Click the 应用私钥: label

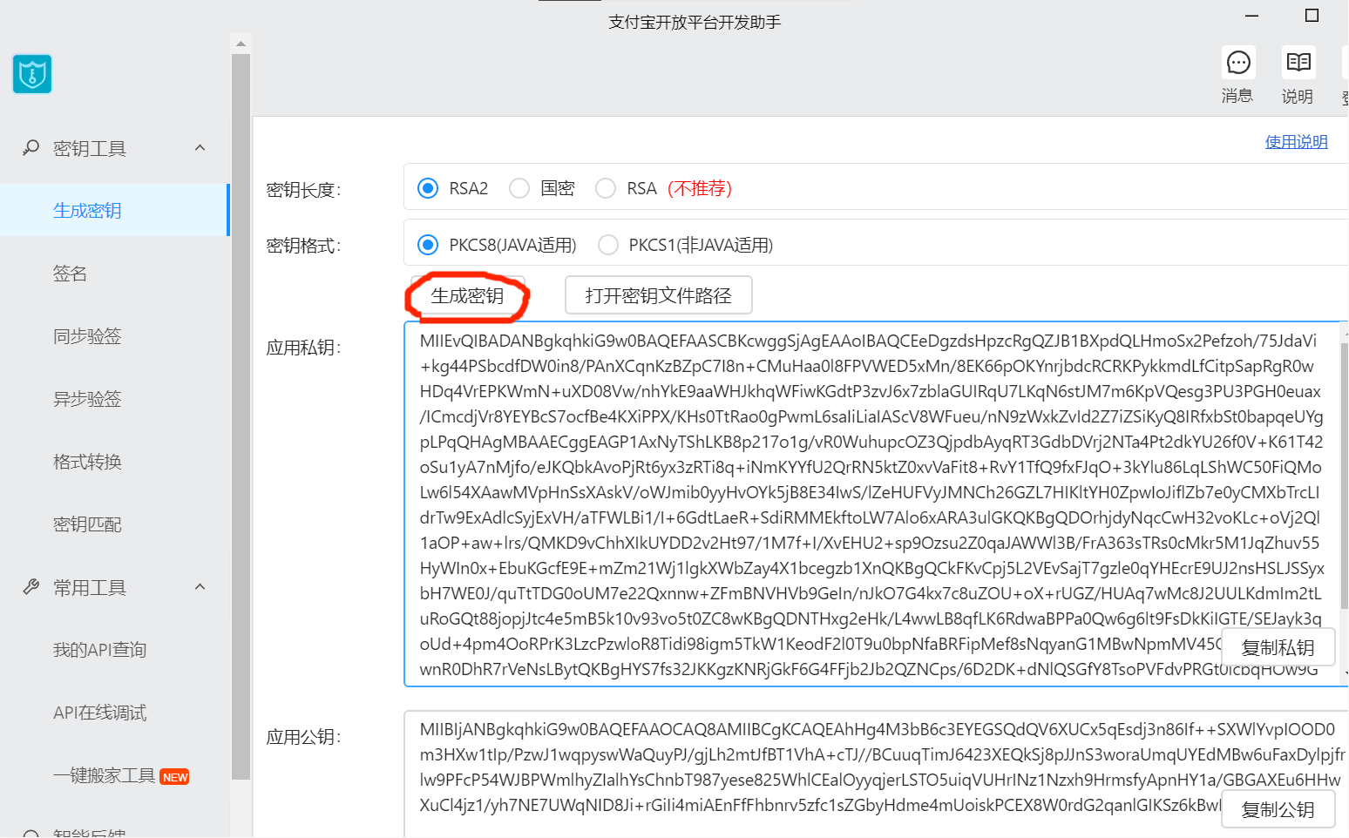click(303, 348)
